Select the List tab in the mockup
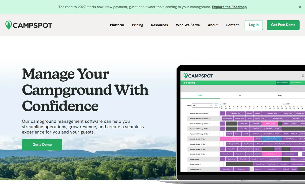 coord(239,95)
